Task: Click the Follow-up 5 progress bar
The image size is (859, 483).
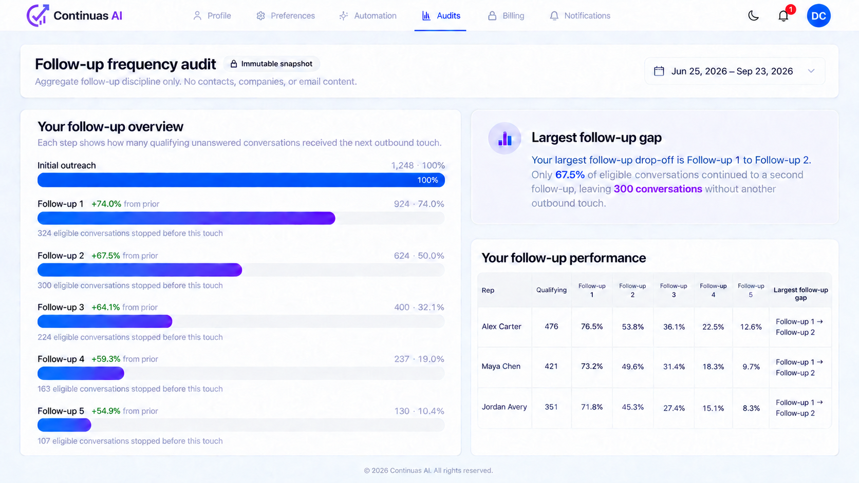Action: [x=241, y=425]
